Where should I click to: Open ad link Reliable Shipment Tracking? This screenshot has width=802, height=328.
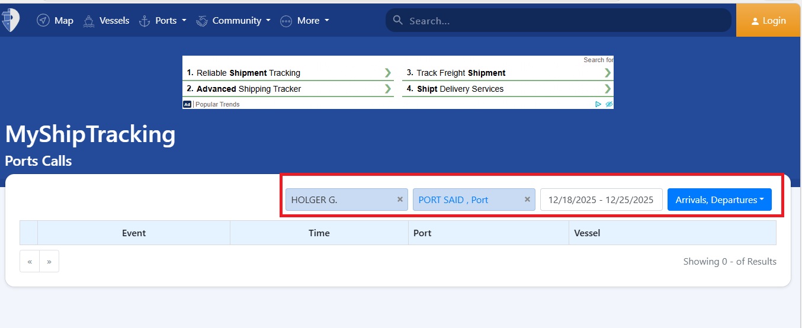pos(288,73)
